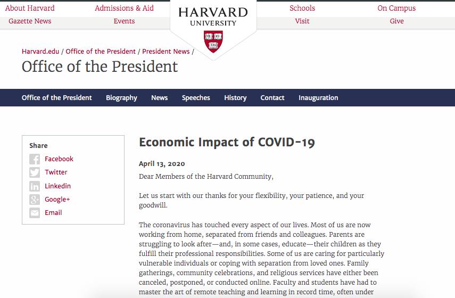Screen dimensions: 455x298
Task: Click the President News breadcrumb link
Action: pos(166,52)
